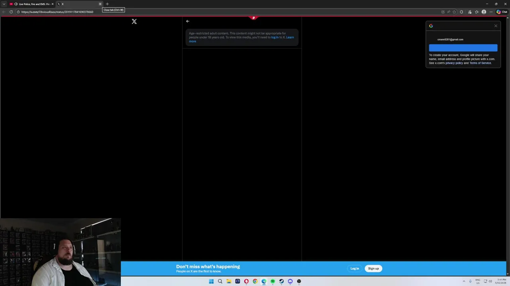
Task: Add this page to favorites
Action: coord(454,12)
